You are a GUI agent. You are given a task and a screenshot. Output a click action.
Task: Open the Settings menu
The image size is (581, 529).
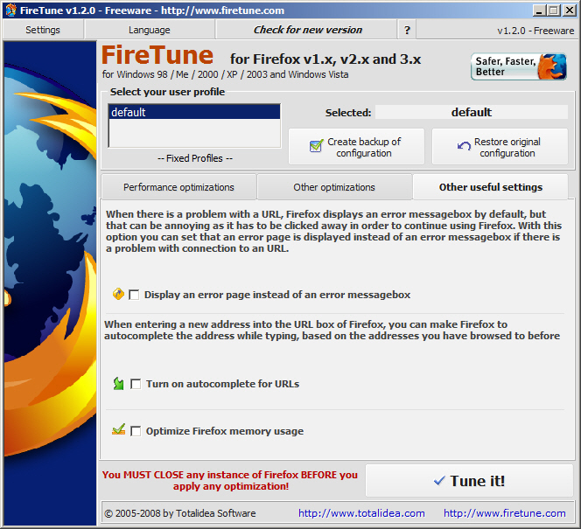(43, 30)
